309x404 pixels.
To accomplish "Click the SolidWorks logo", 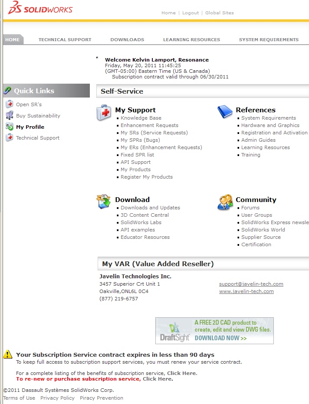I will click(x=40, y=7).
